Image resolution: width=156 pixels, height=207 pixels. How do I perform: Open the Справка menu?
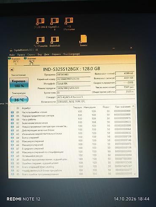click(56, 54)
